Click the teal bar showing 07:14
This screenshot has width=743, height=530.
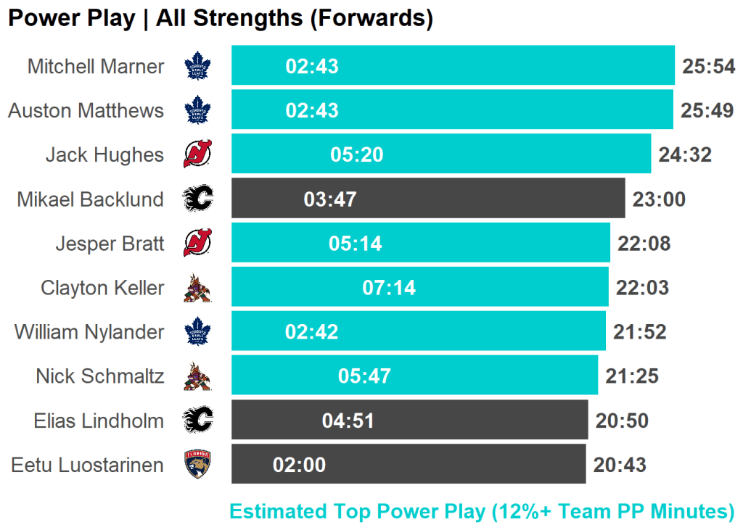tap(419, 288)
